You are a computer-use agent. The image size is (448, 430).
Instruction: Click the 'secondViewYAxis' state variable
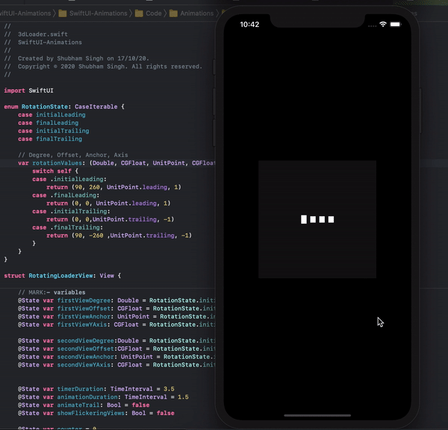84,365
